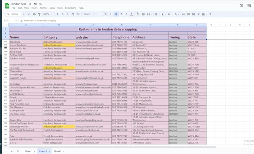
Task: Open the Sheet3 tab options arrow
Action: pos(63,151)
